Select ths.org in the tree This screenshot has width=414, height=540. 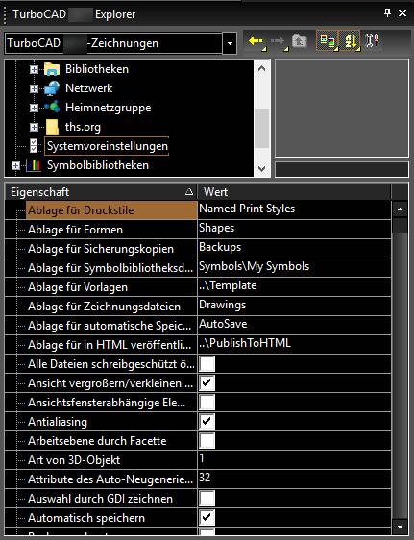pos(83,127)
